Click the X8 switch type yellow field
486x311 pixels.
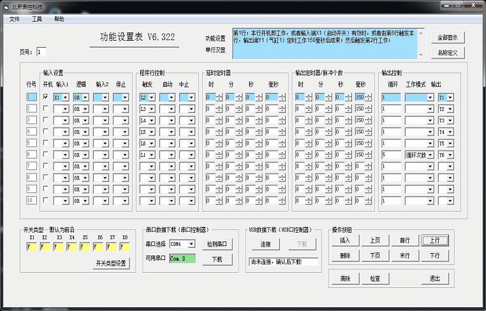point(124,247)
